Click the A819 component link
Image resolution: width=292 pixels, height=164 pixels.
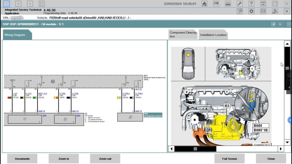(146, 76)
